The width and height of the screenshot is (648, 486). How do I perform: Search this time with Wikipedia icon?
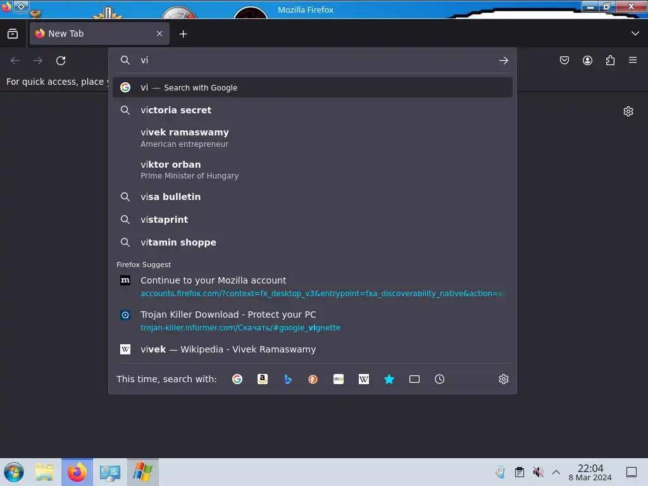(364, 379)
